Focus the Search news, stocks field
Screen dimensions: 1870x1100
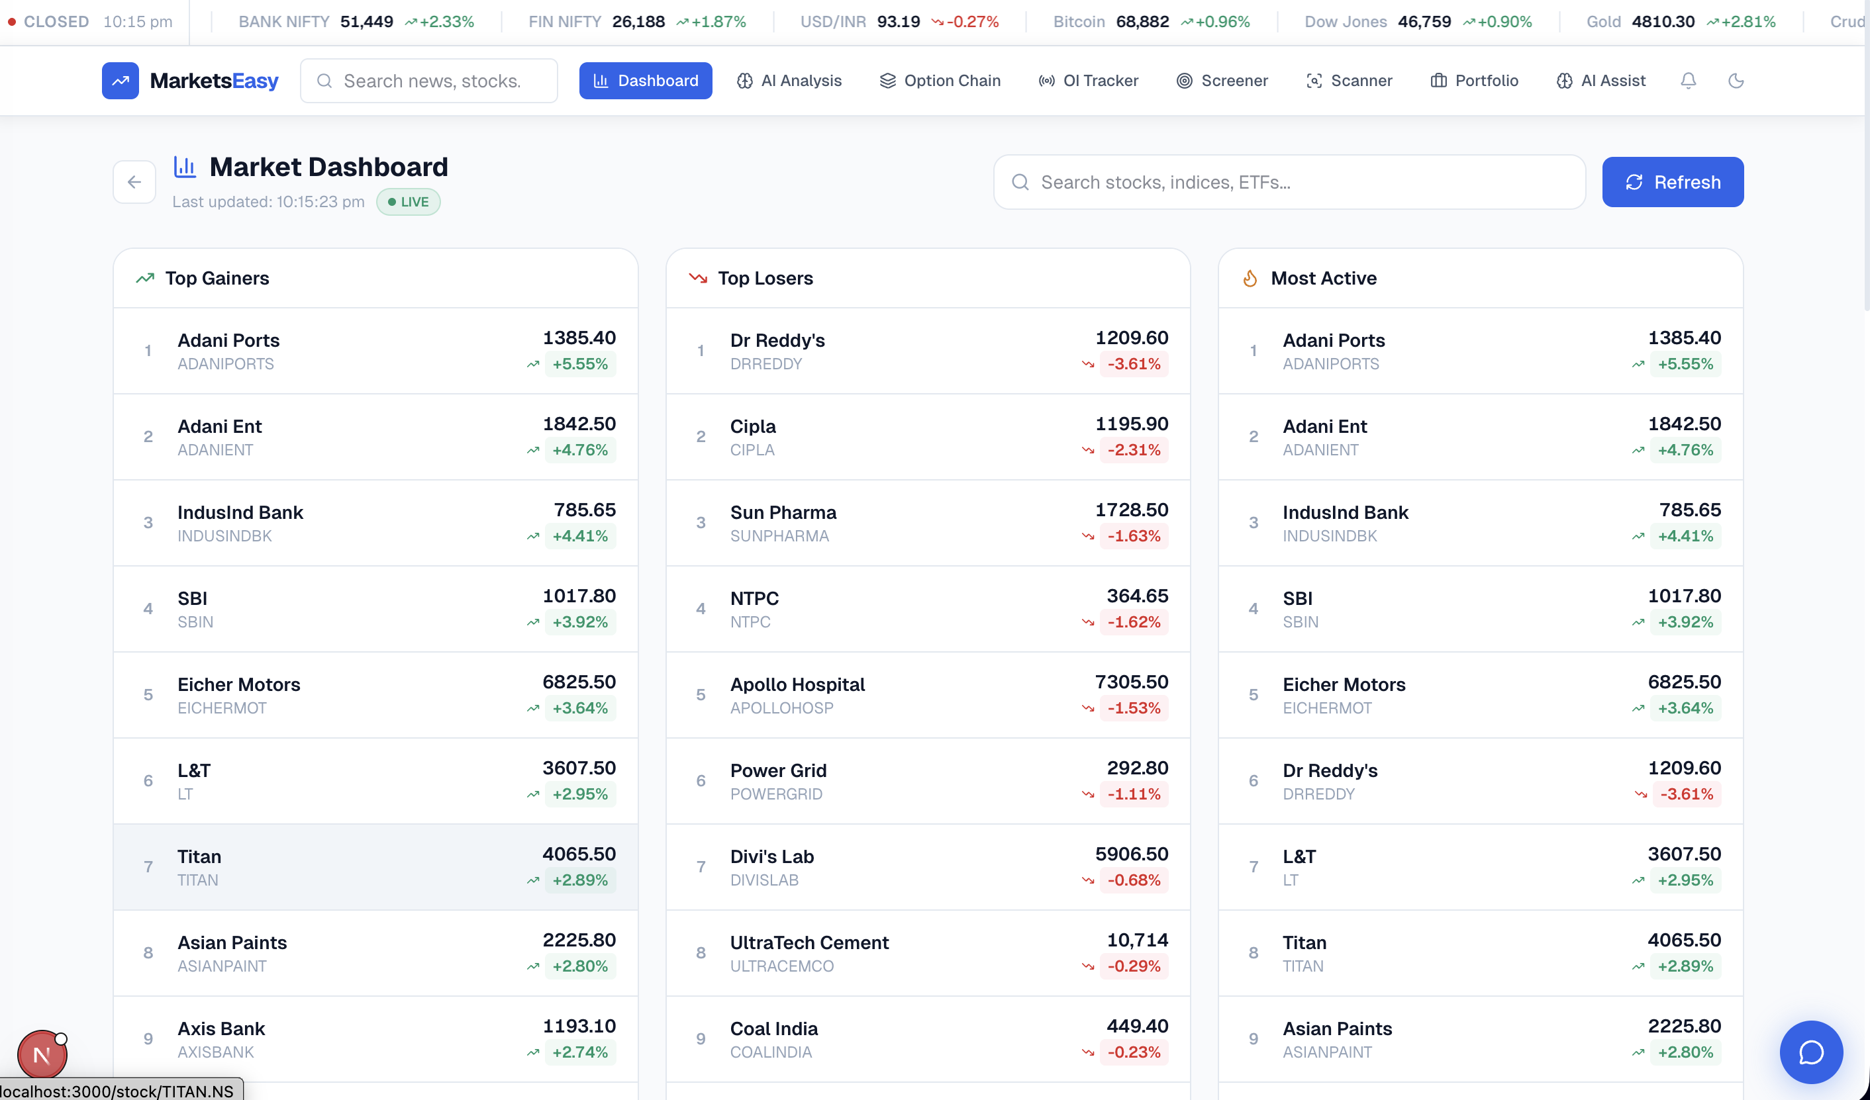coord(429,81)
